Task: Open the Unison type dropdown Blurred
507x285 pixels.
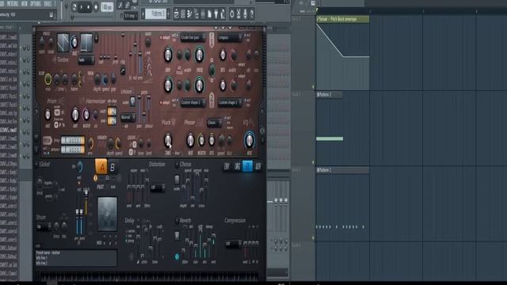Action: [x=128, y=117]
